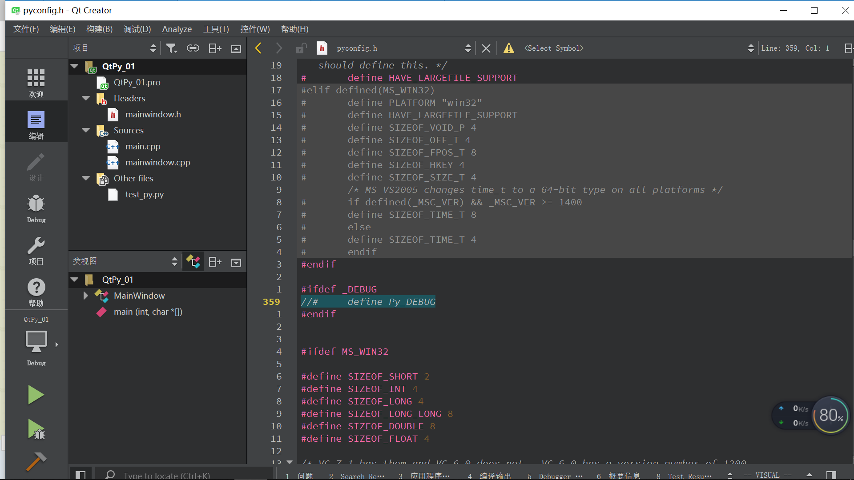The height and width of the screenshot is (480, 854).
Task: Toggle Synchronize with Editor link icon
Action: coord(193,48)
